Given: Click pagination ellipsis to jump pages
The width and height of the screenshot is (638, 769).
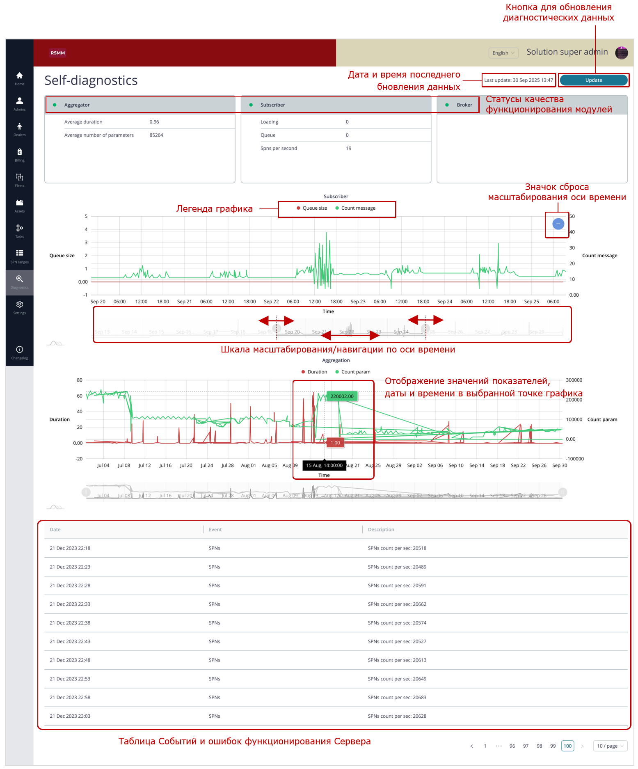Looking at the screenshot, I should click(499, 746).
